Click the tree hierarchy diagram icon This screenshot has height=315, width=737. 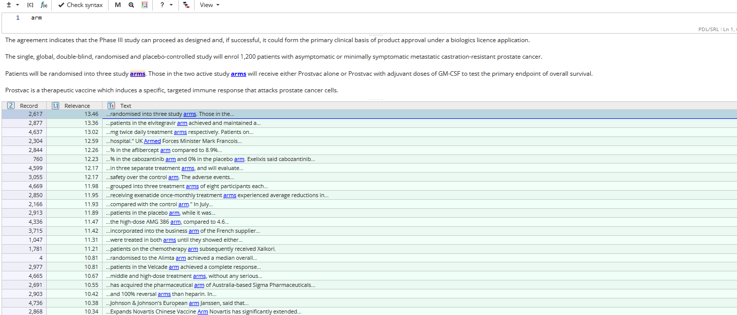(x=187, y=5)
